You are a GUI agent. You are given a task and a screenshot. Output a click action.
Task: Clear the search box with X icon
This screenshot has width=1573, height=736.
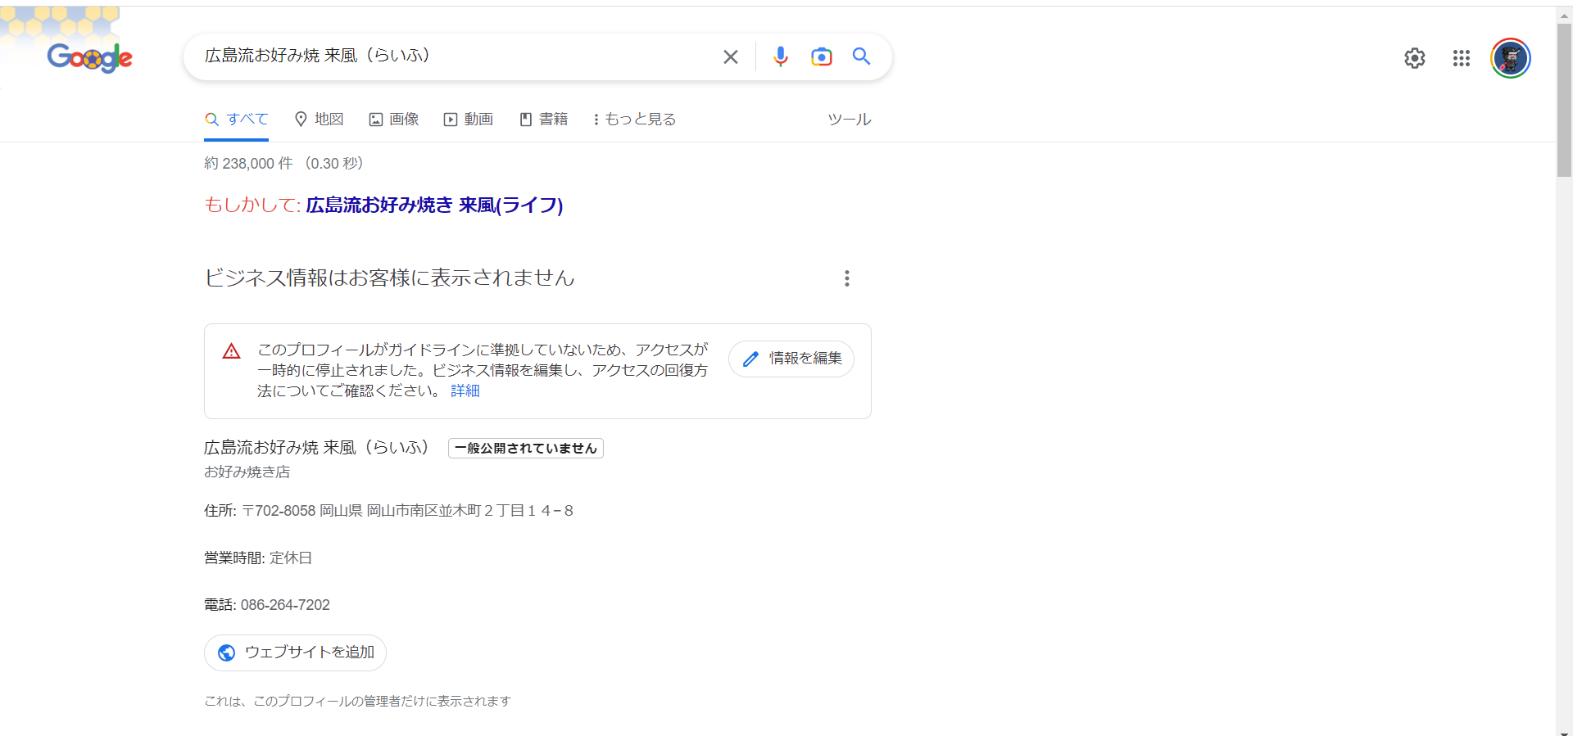click(731, 56)
